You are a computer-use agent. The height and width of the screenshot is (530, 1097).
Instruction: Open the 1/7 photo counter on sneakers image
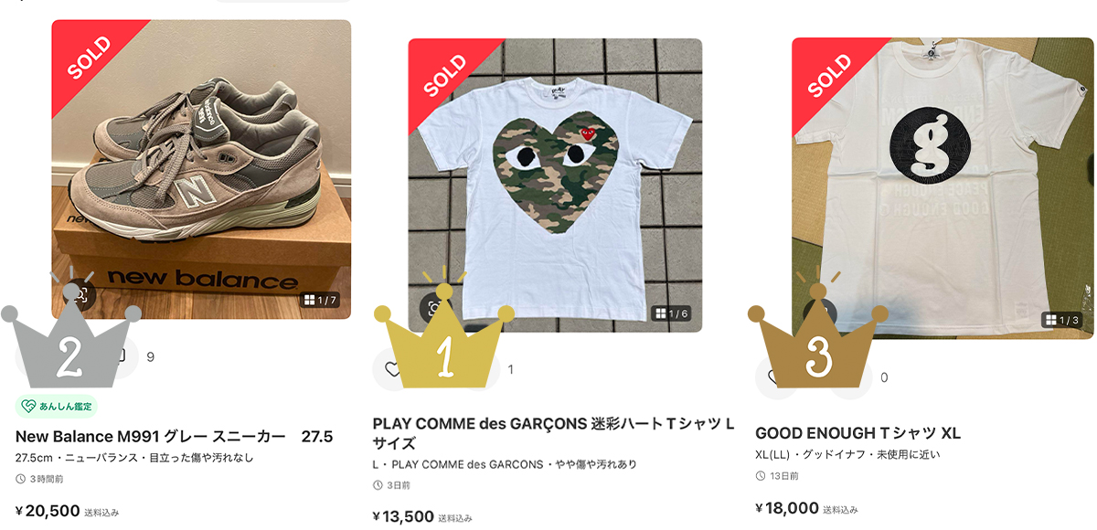(x=320, y=300)
